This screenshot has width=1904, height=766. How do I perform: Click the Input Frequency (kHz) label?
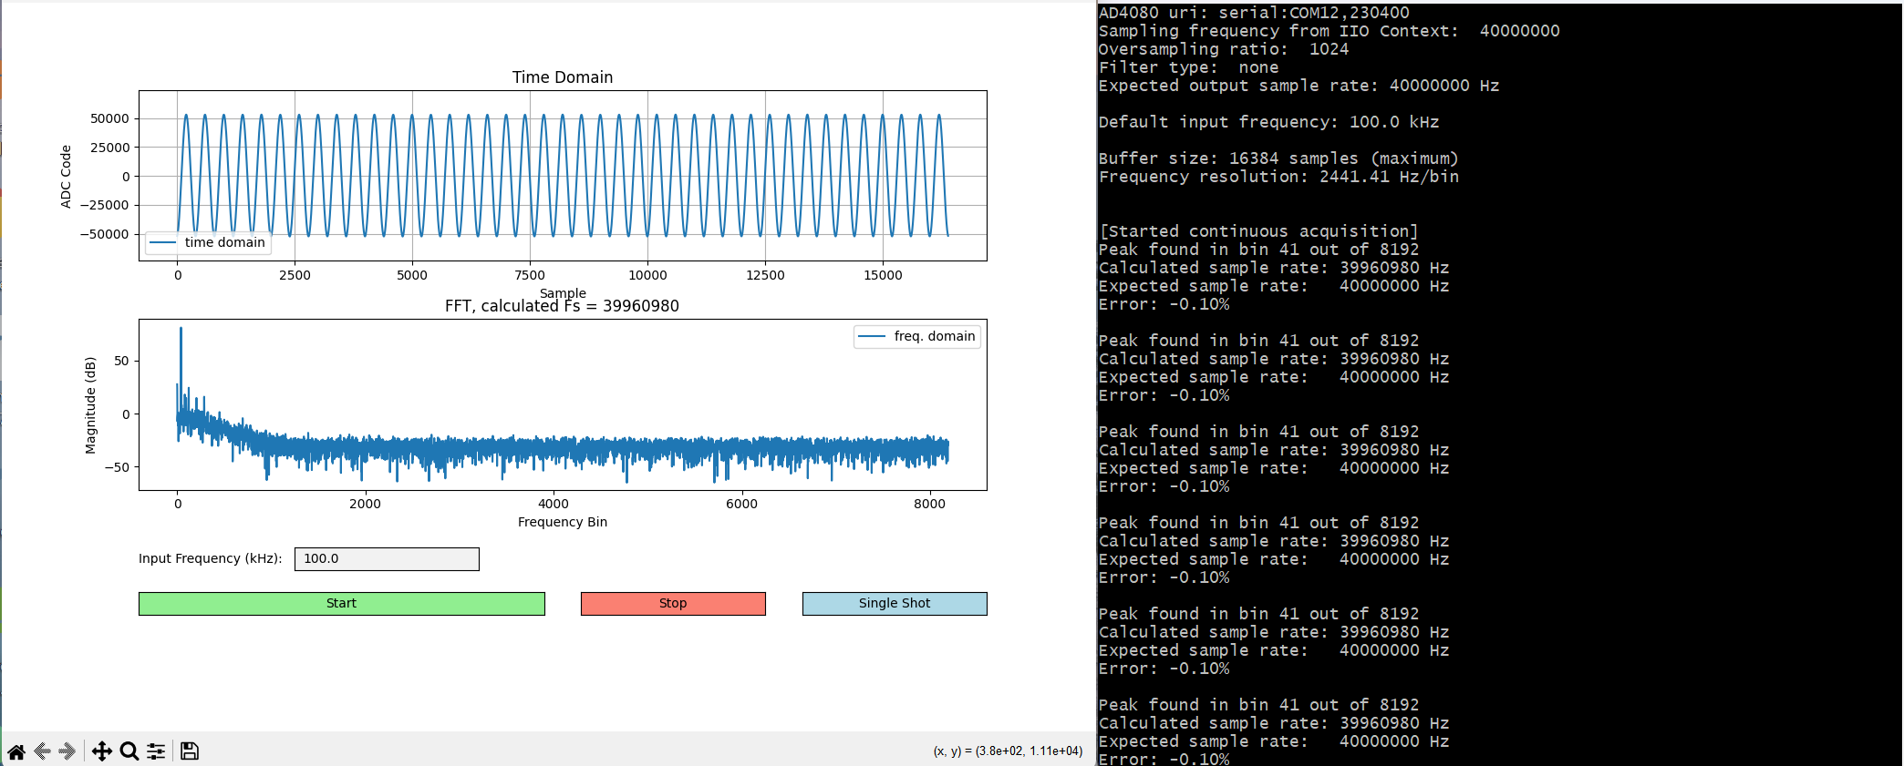(x=211, y=558)
